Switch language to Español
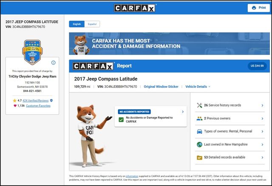This screenshot has width=272, height=186. (x=92, y=24)
